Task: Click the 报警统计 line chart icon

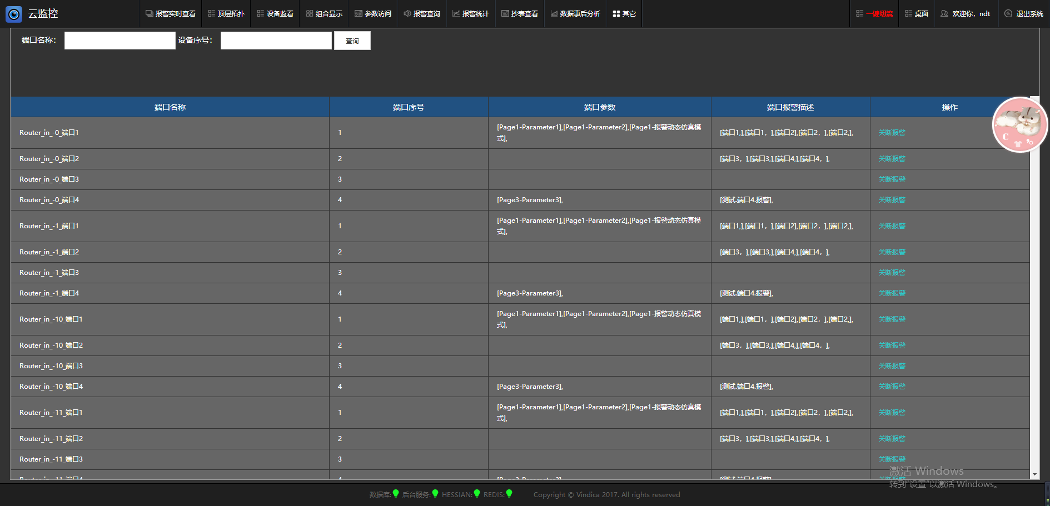Action: click(456, 14)
